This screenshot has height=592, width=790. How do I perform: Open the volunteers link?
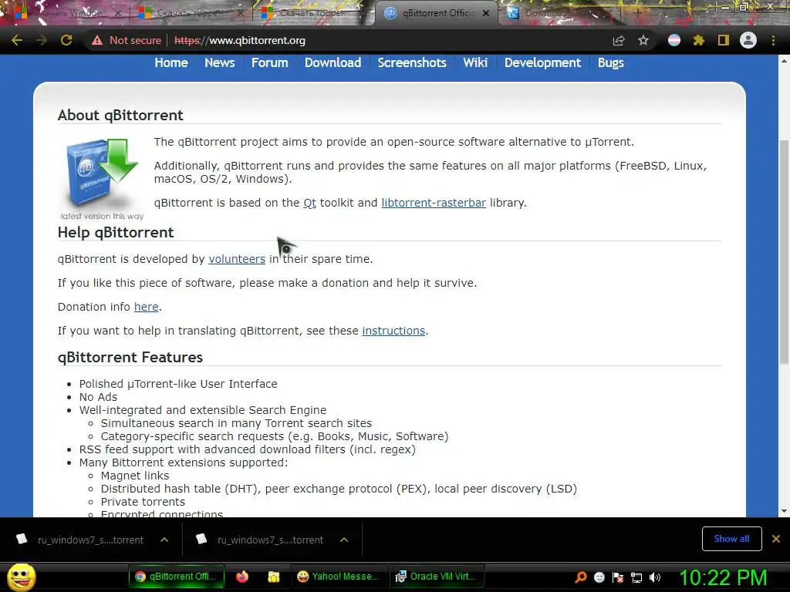click(x=237, y=259)
